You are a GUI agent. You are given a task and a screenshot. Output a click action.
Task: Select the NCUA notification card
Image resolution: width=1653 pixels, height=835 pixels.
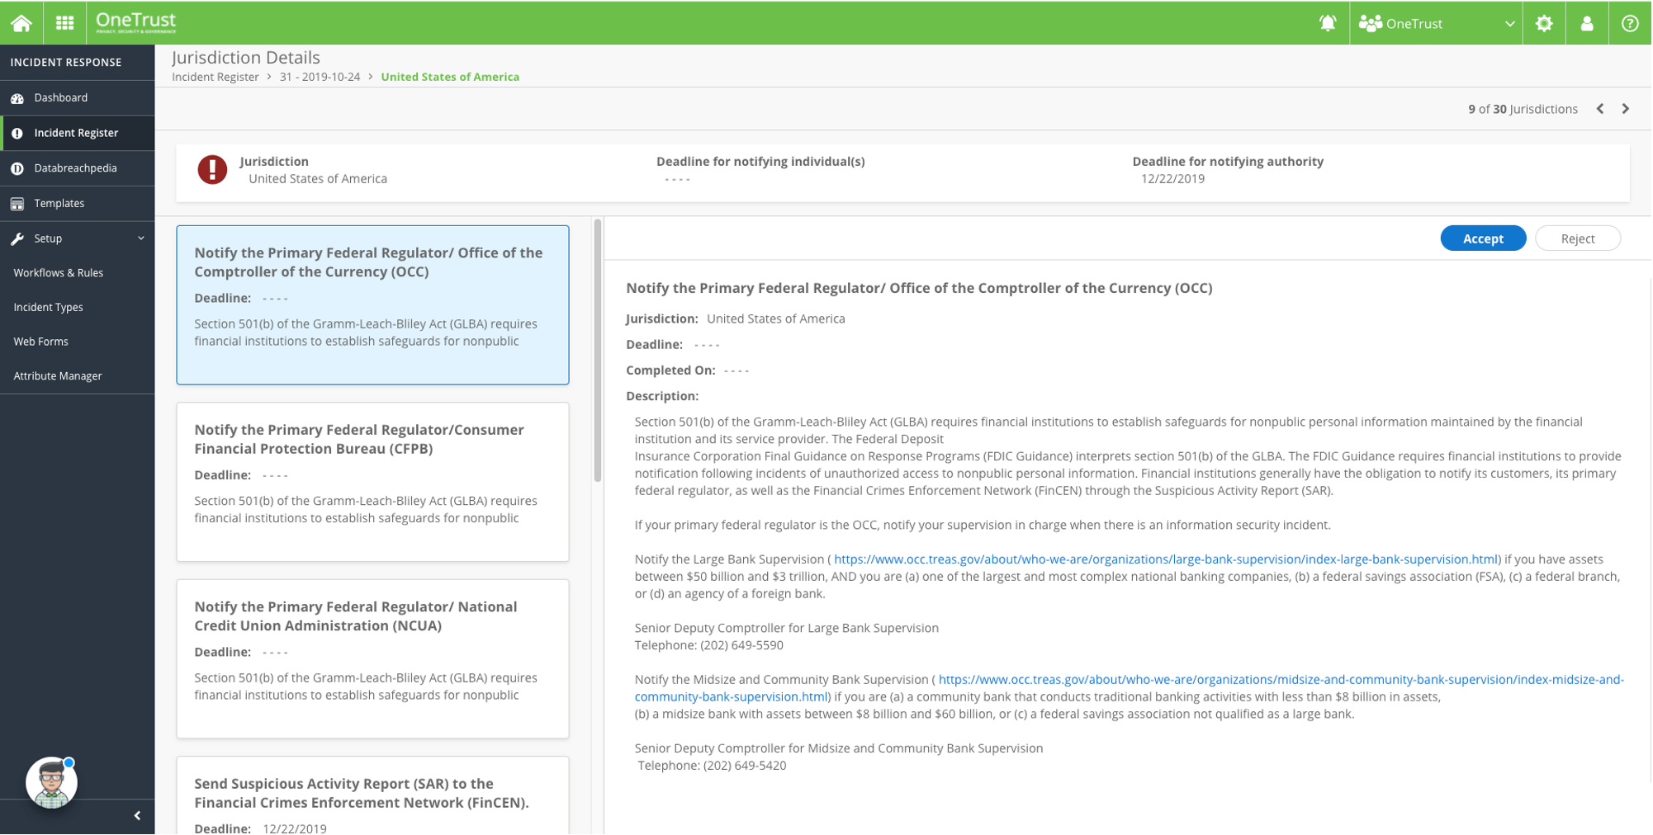[372, 658]
